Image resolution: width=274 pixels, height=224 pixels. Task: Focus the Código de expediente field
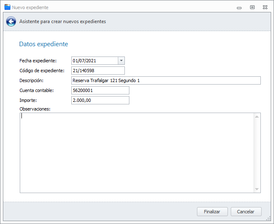pos(98,71)
